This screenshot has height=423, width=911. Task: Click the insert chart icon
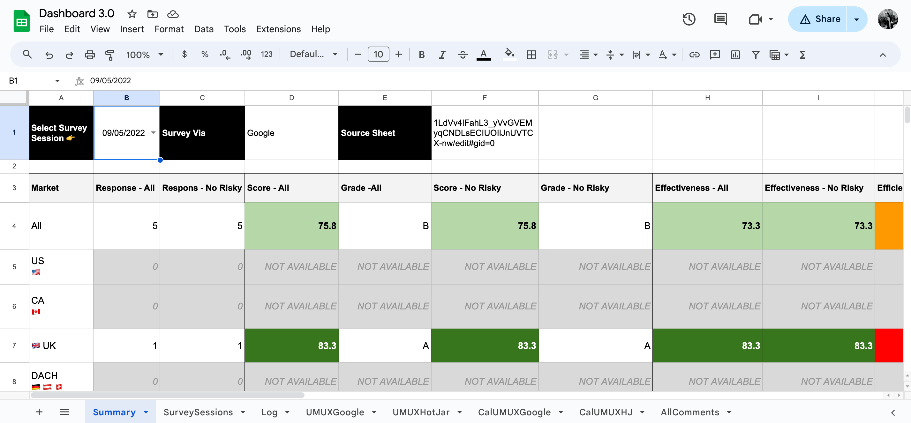coord(735,55)
